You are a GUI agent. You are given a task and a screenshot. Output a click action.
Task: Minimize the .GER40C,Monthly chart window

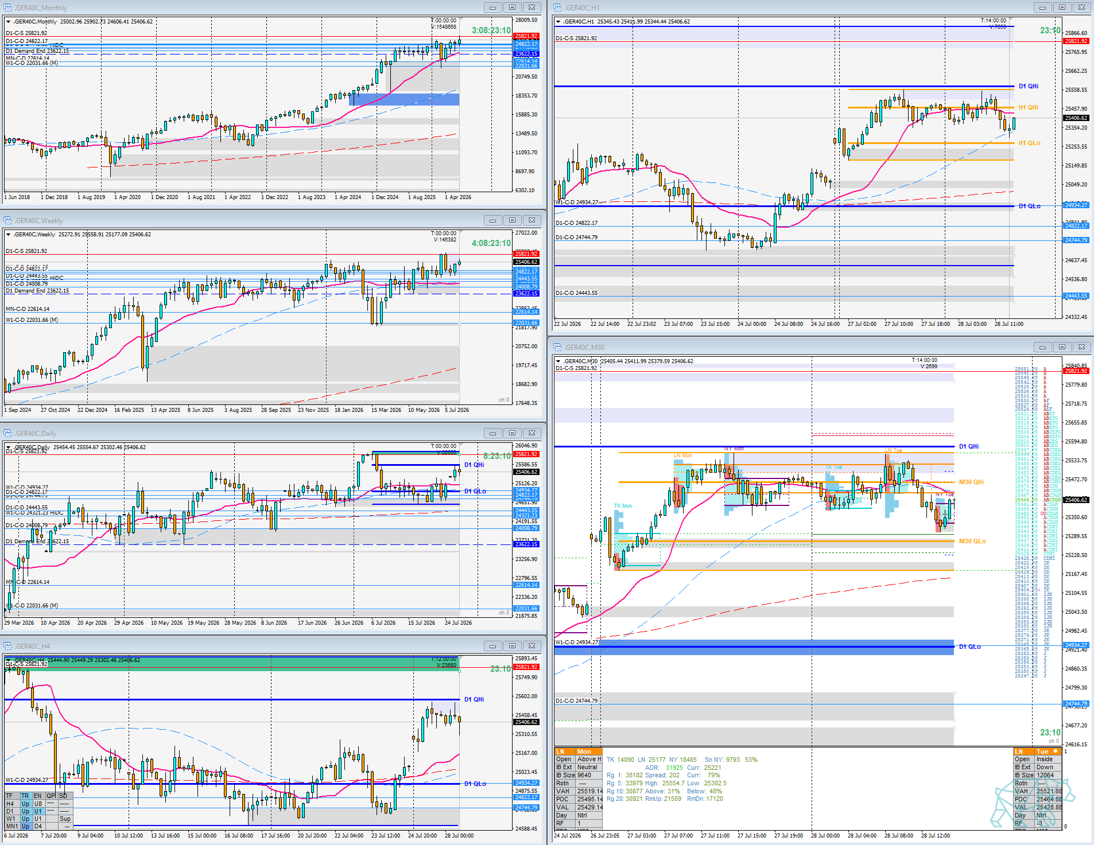(x=492, y=7)
